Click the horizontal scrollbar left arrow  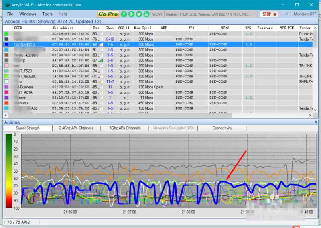pyautogui.click(x=6, y=116)
